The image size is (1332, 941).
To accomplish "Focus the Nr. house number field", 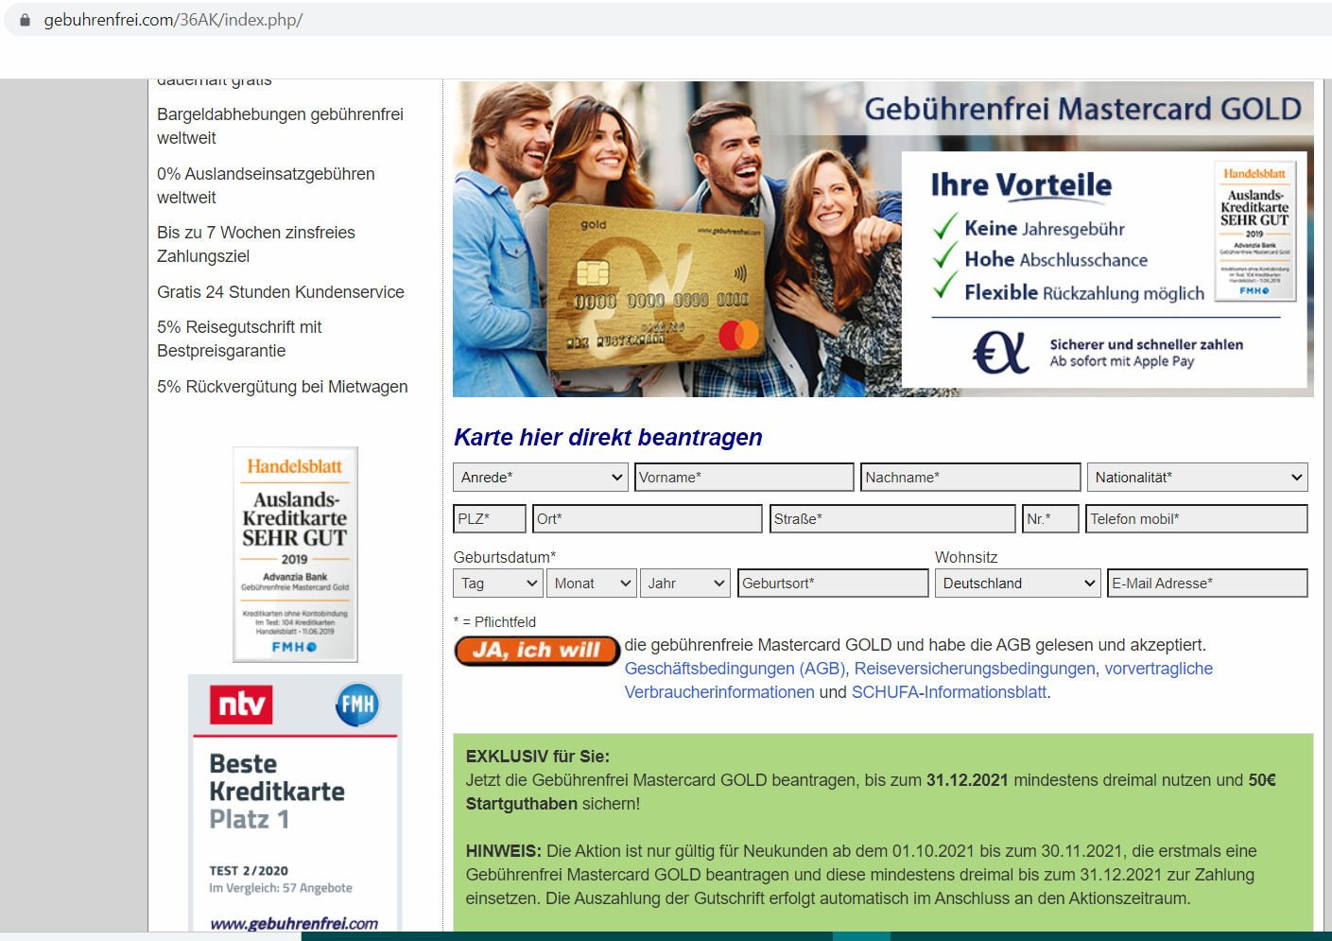I will click(x=1050, y=519).
